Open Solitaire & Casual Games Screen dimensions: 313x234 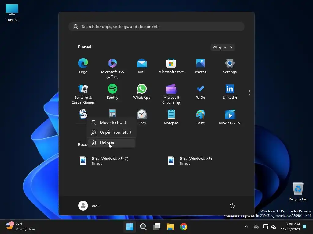click(83, 94)
